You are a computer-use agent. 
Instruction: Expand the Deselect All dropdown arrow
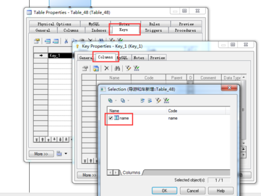click(x=128, y=101)
